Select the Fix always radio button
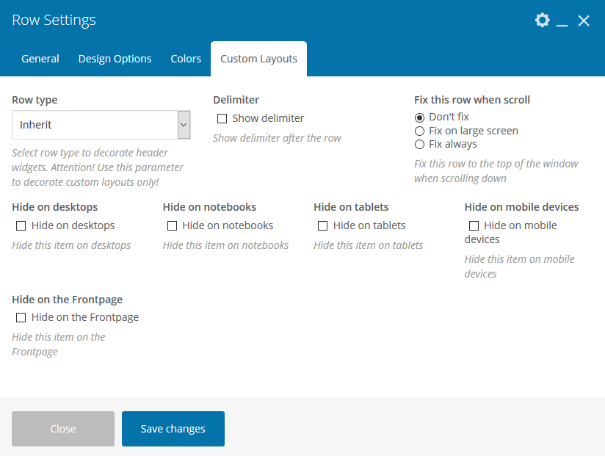Image resolution: width=605 pixels, height=456 pixels. tap(419, 144)
